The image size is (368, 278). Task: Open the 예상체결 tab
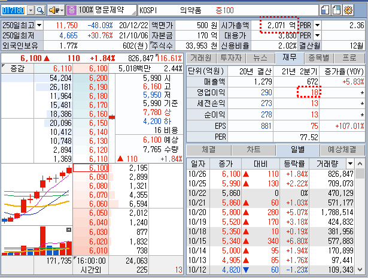pos(342,150)
